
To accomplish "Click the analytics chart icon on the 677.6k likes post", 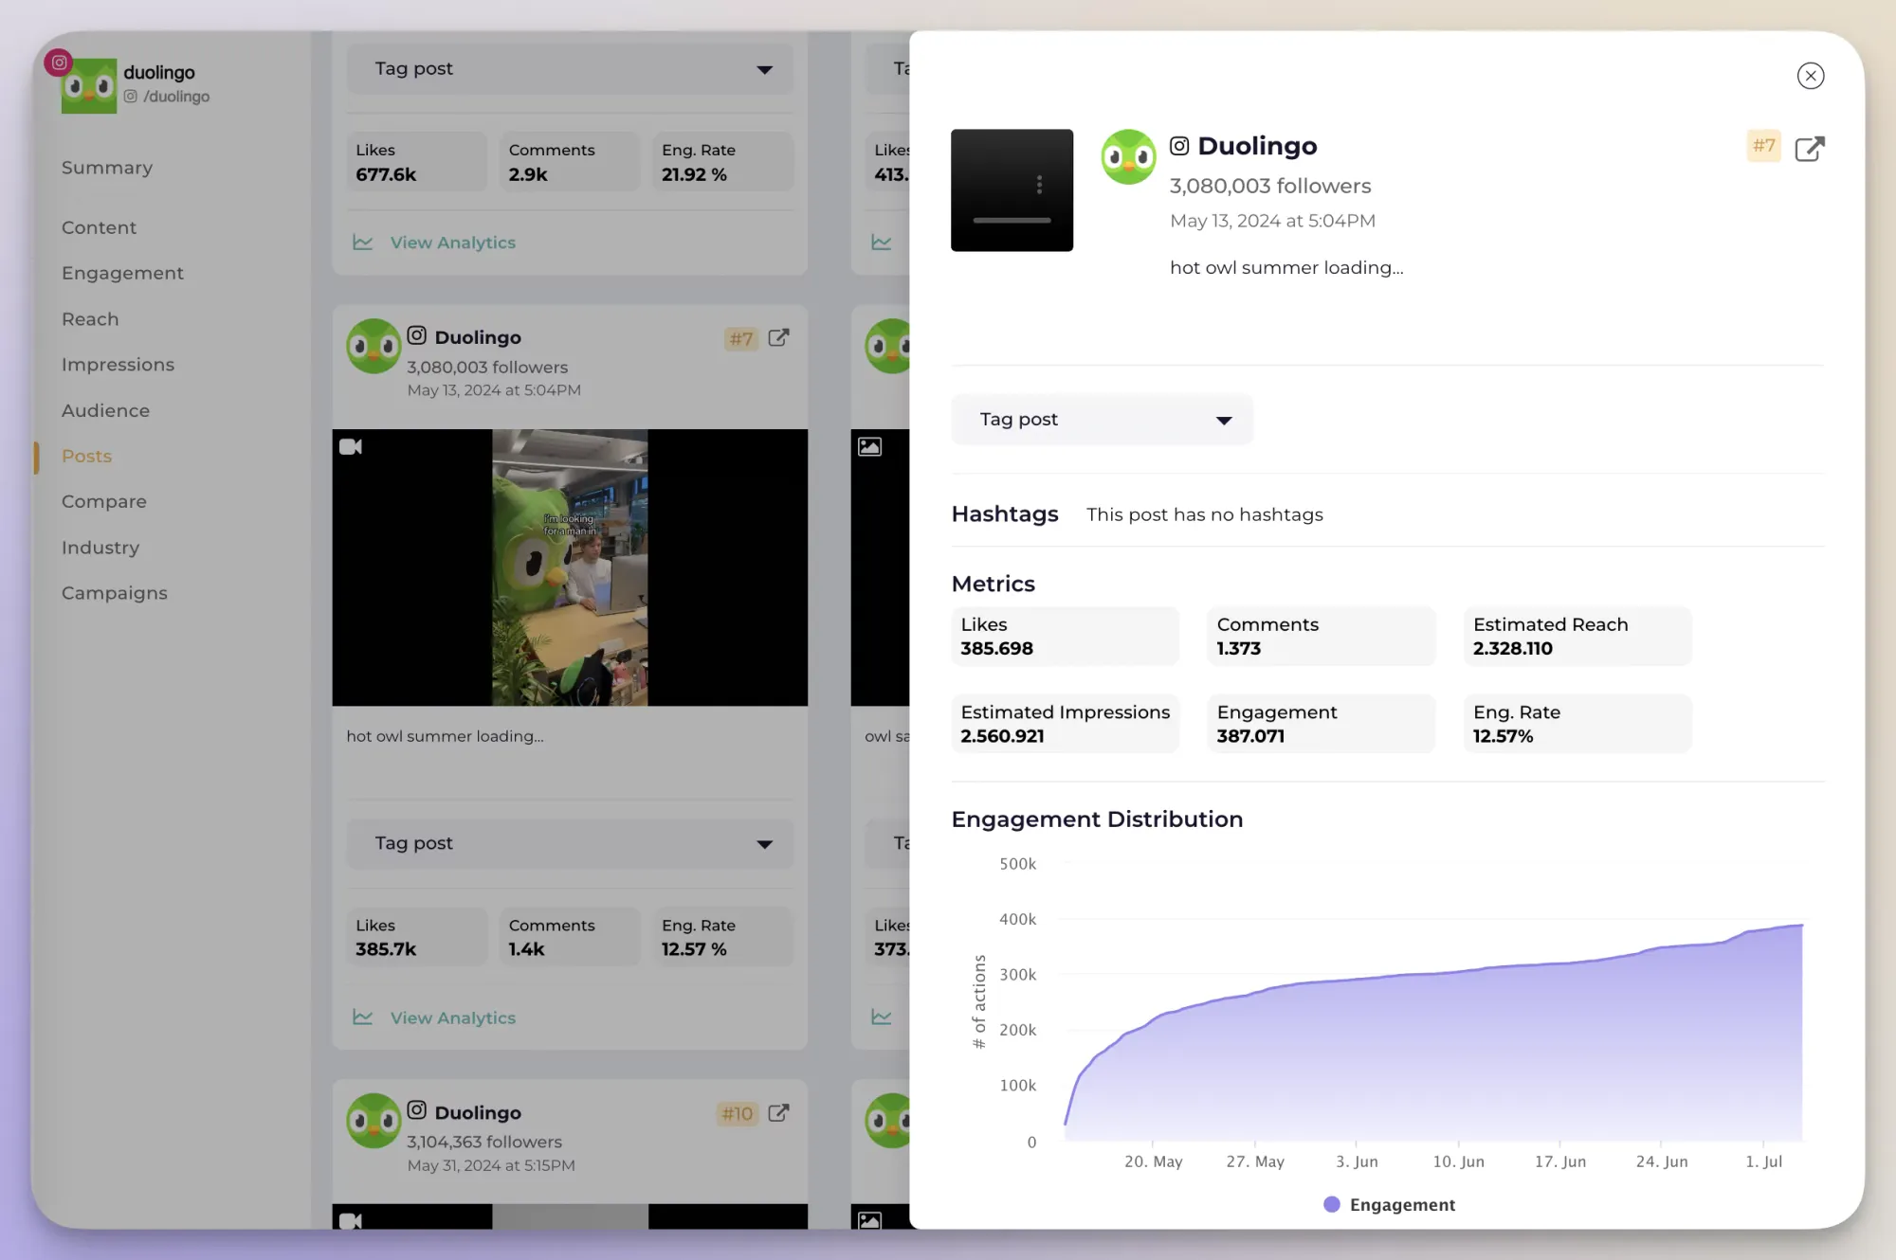I will [362, 243].
